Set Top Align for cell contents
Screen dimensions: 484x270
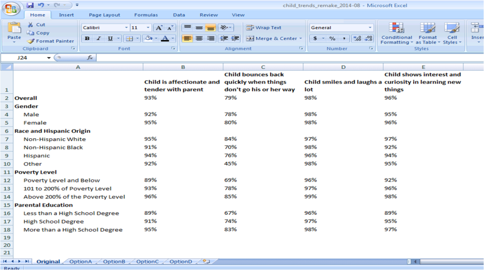187,28
